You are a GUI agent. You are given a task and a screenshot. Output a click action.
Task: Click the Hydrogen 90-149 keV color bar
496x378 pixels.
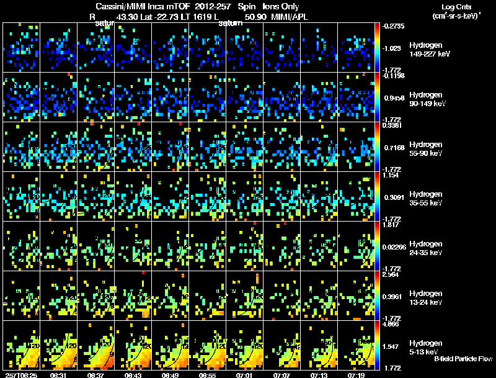click(x=377, y=97)
